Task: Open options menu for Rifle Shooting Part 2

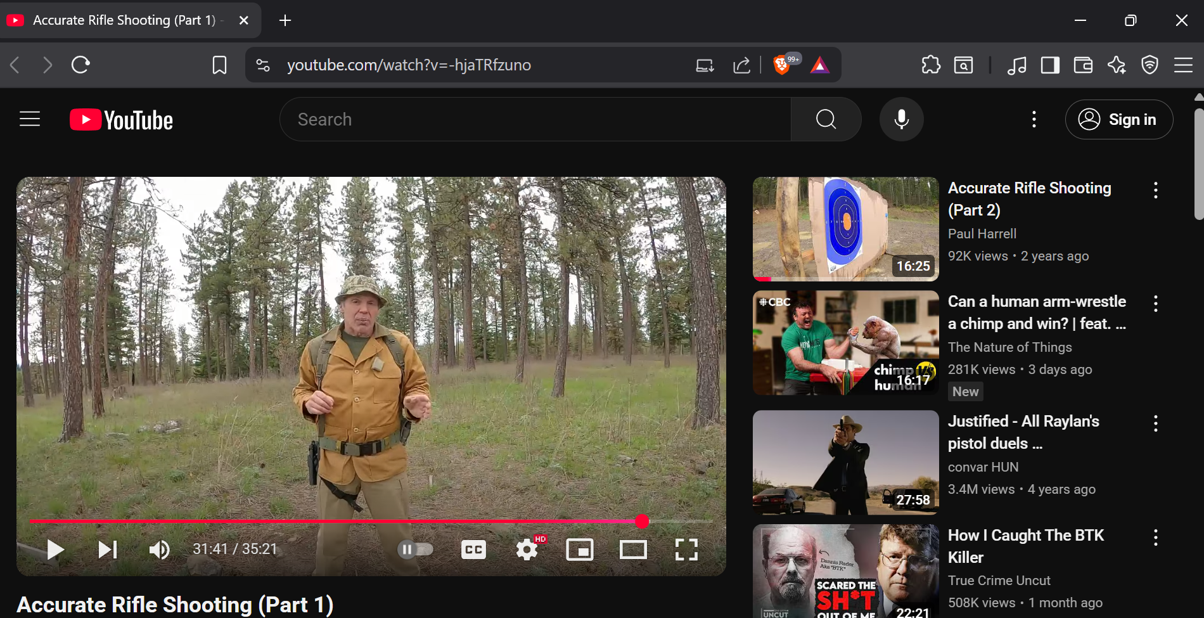Action: click(x=1156, y=190)
